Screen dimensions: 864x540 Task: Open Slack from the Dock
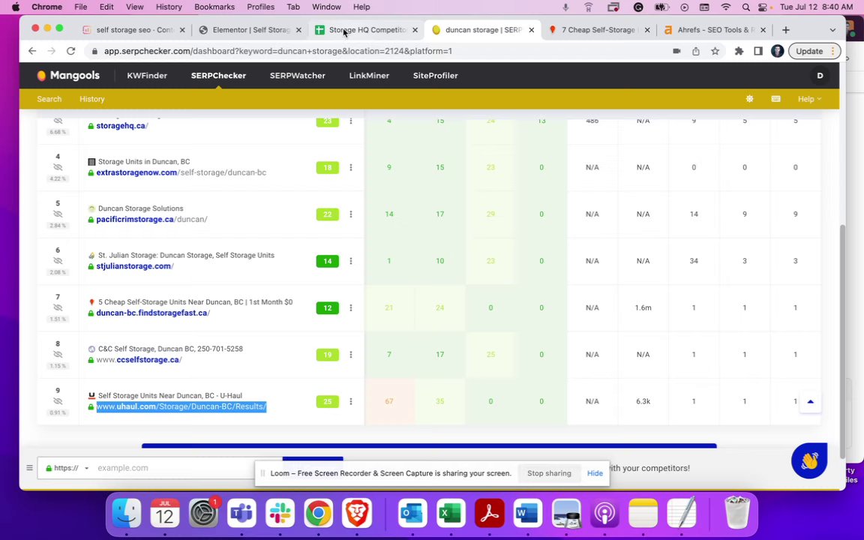[x=280, y=514]
